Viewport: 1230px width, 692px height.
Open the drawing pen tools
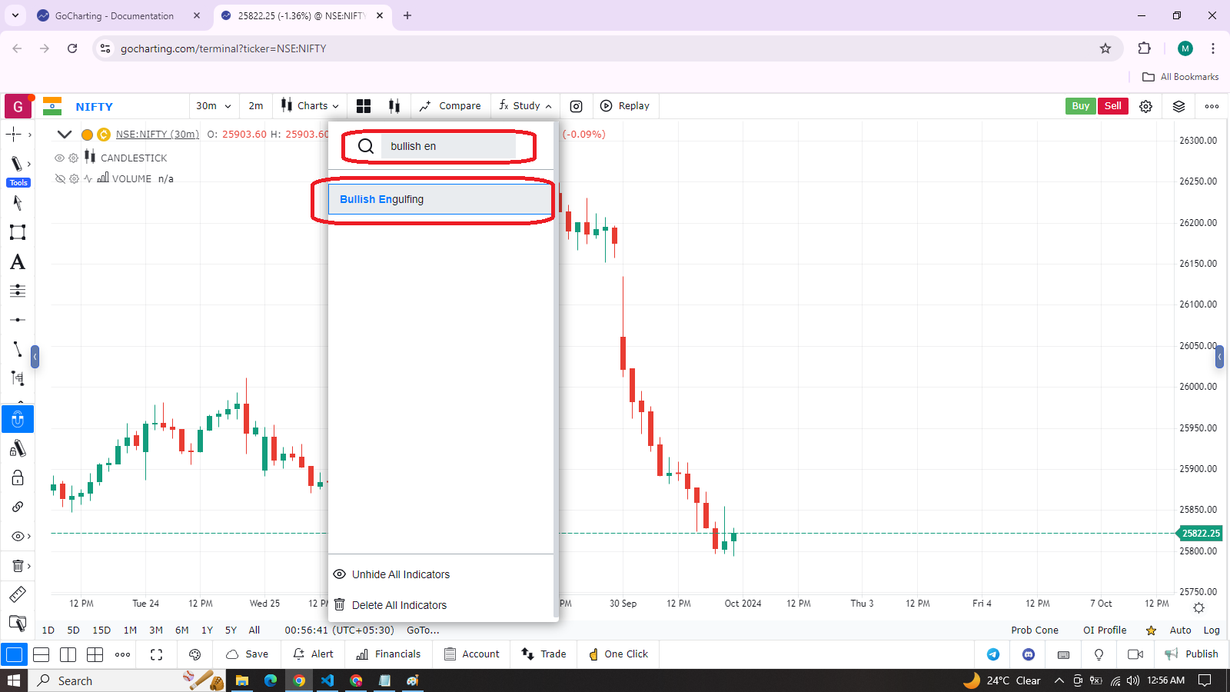point(16,163)
